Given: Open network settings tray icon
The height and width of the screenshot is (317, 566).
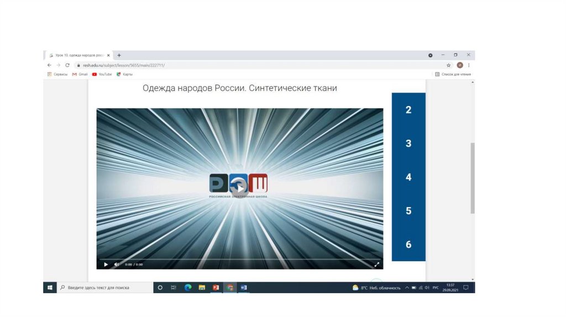Looking at the screenshot, I should coord(421,288).
